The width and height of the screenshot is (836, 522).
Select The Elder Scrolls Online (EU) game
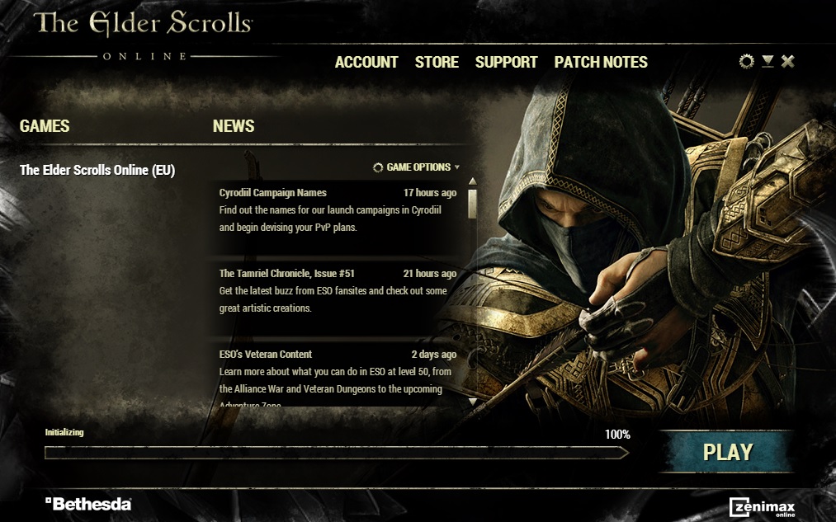click(97, 170)
